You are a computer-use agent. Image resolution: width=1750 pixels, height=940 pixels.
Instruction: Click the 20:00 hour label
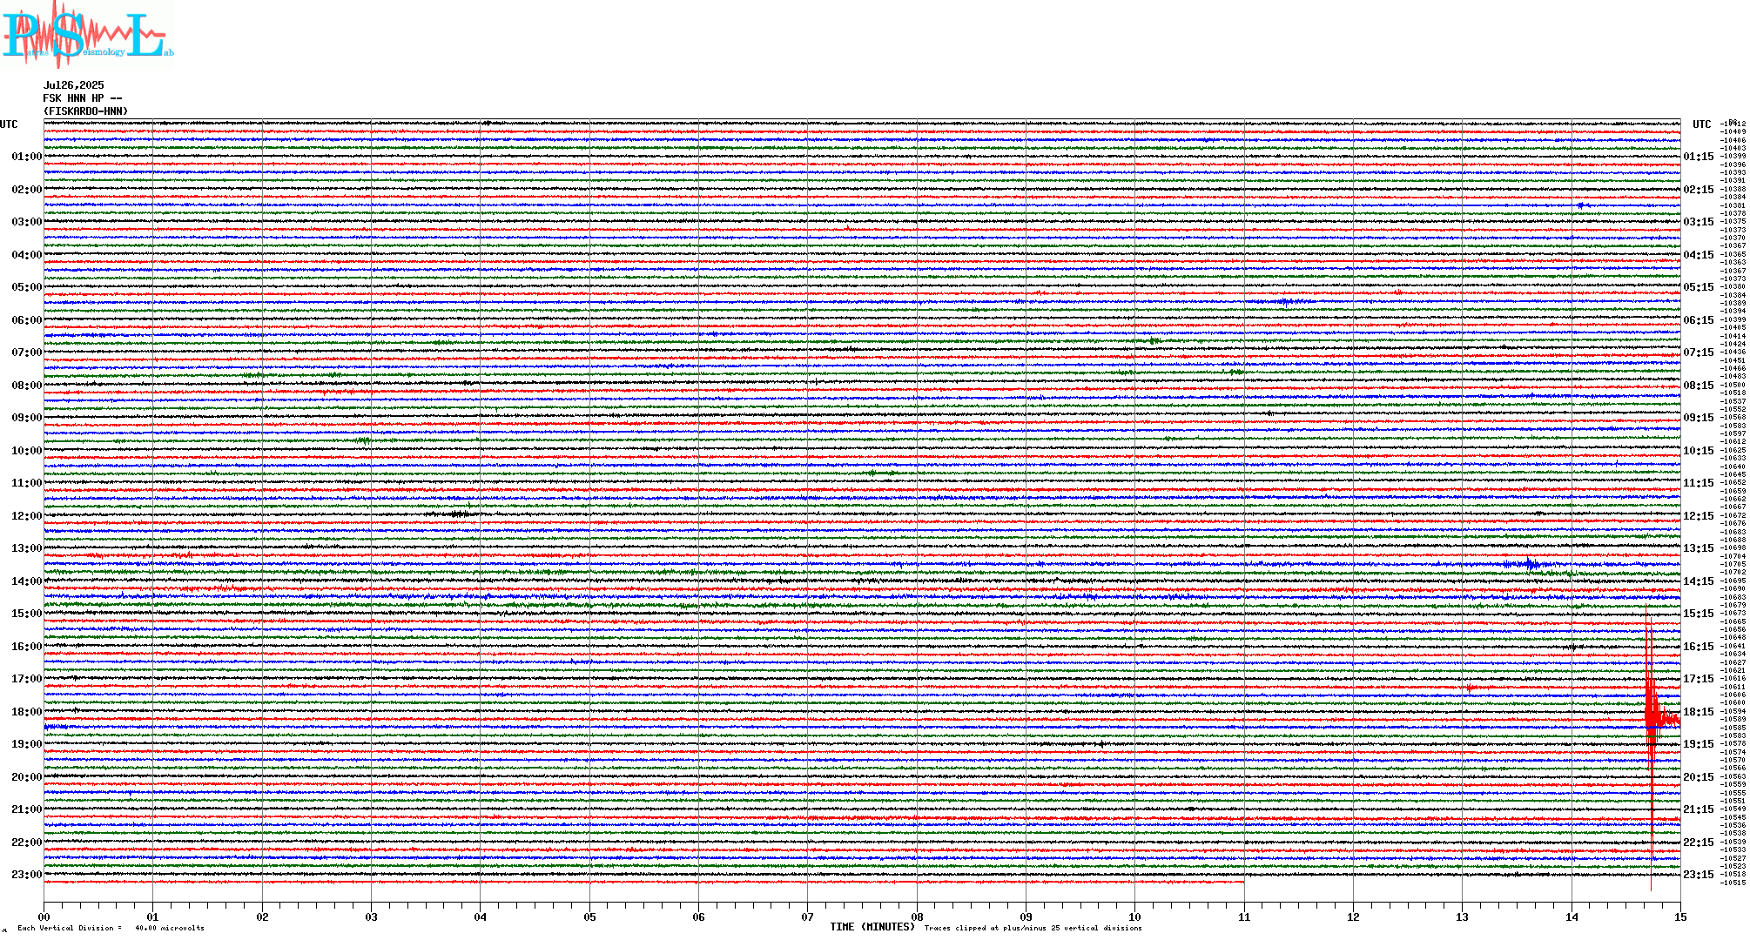(x=27, y=777)
